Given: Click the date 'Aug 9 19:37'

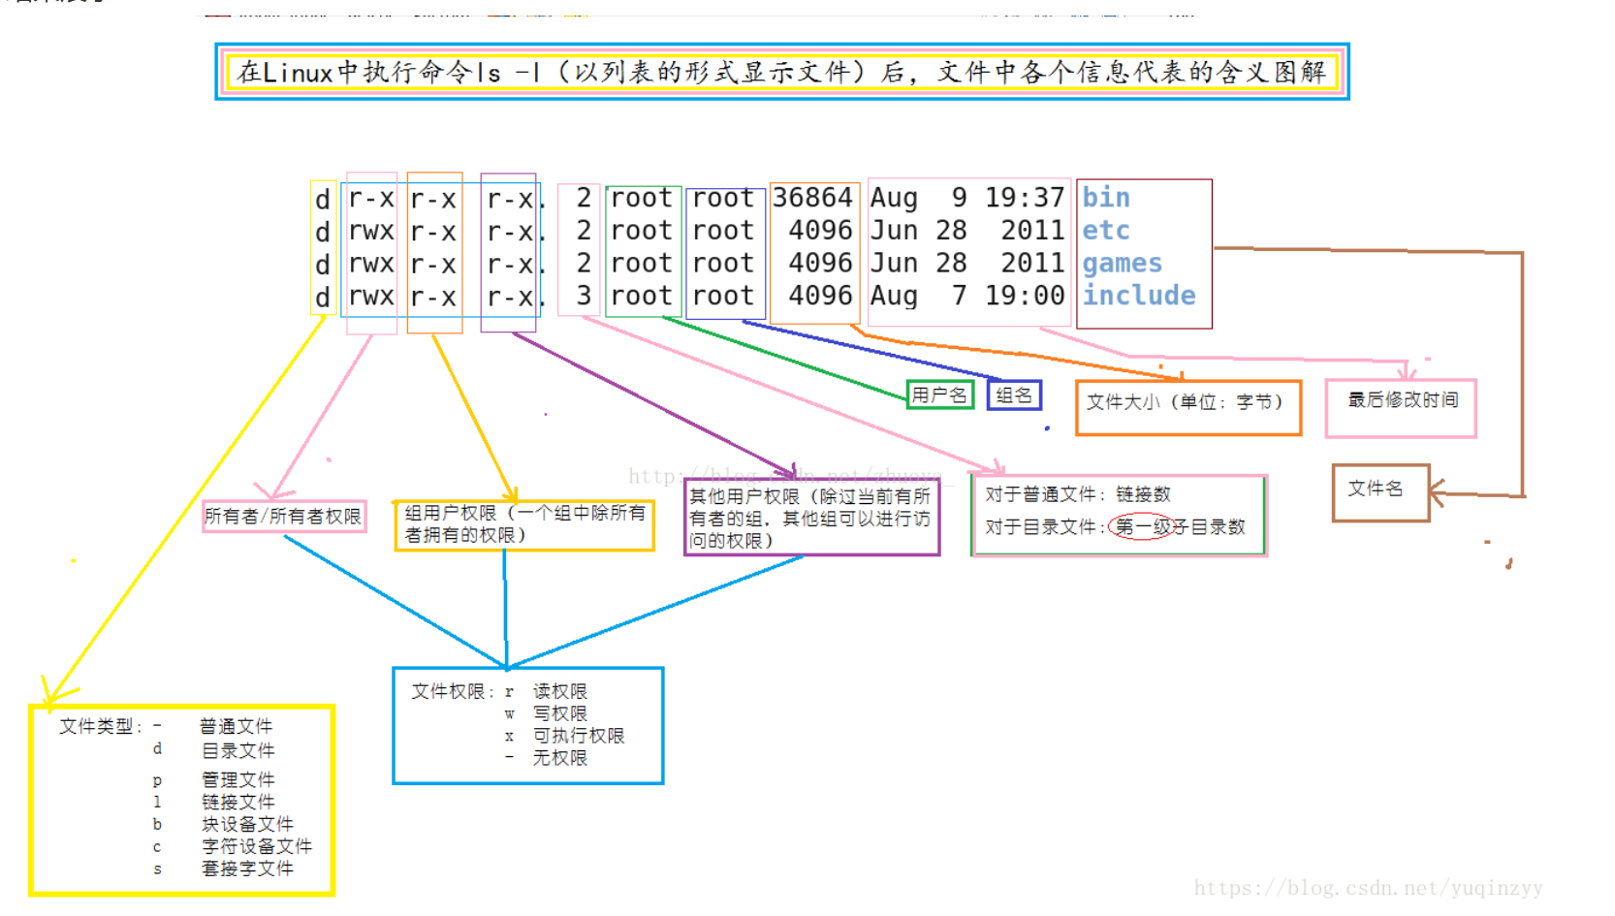Looking at the screenshot, I should point(967,198).
